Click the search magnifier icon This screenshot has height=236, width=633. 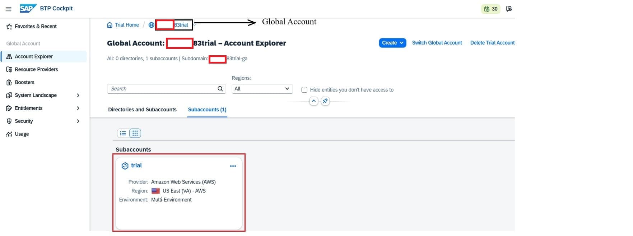(220, 89)
